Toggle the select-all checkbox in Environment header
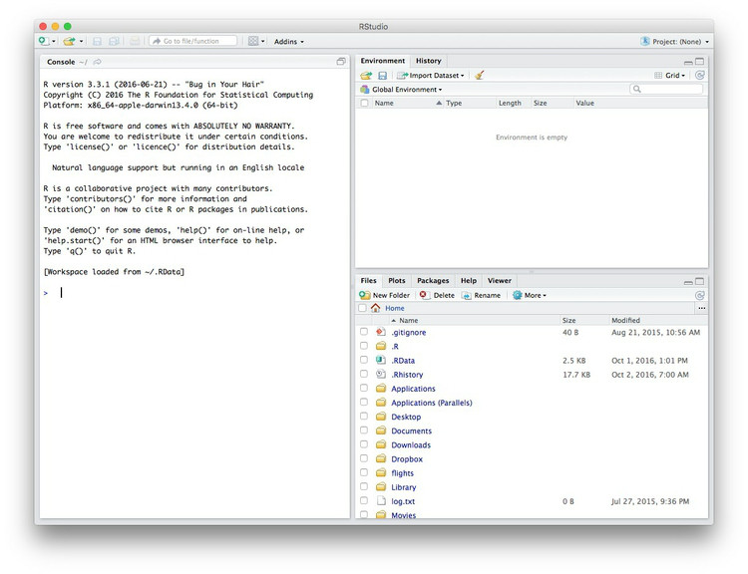This screenshot has width=748, height=574. pos(364,103)
